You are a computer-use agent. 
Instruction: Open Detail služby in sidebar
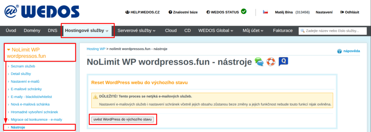click(21, 74)
